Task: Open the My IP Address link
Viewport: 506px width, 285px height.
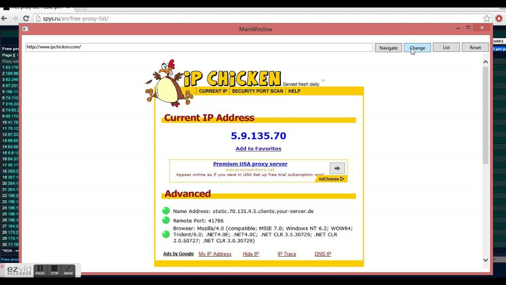Action: 215,254
